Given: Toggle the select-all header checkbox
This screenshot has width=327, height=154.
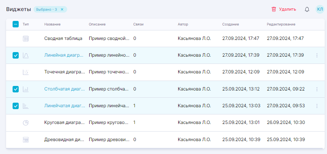Looking at the screenshot, I should pyautogui.click(x=16, y=24).
